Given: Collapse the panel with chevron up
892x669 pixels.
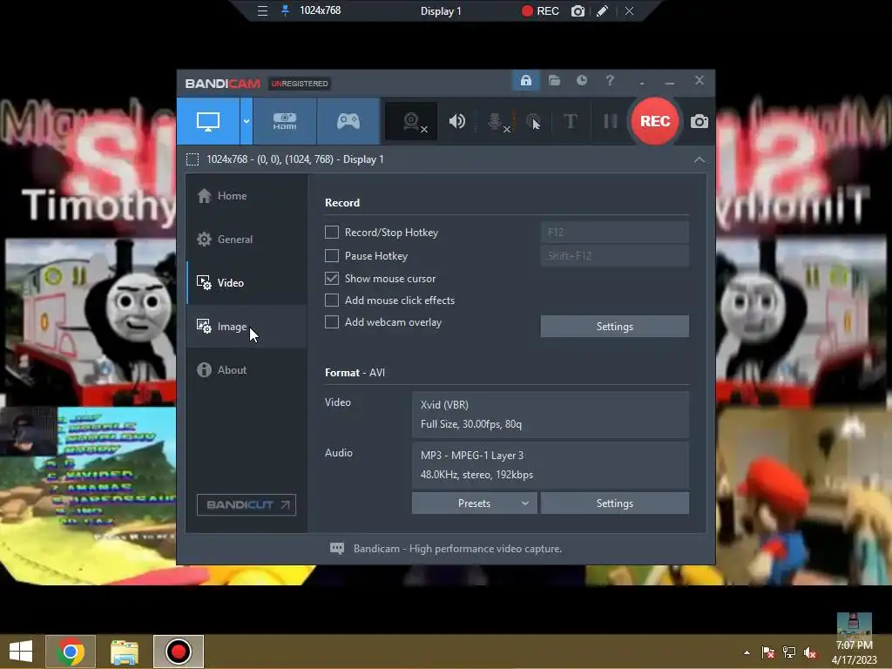Looking at the screenshot, I should coord(699,160).
